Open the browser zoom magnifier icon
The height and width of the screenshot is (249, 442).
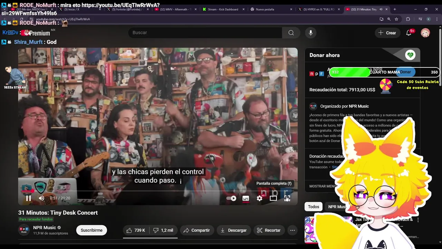pos(389,19)
